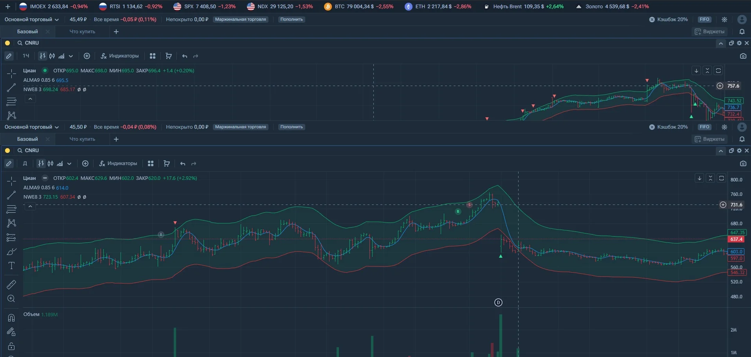Viewport: 751px width, 357px height.
Task: Add a new tab in the lower panel
Action: (116, 139)
